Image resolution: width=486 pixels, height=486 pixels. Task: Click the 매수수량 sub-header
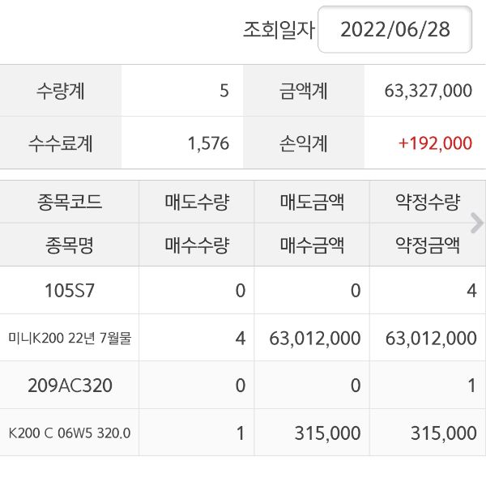tap(196, 245)
